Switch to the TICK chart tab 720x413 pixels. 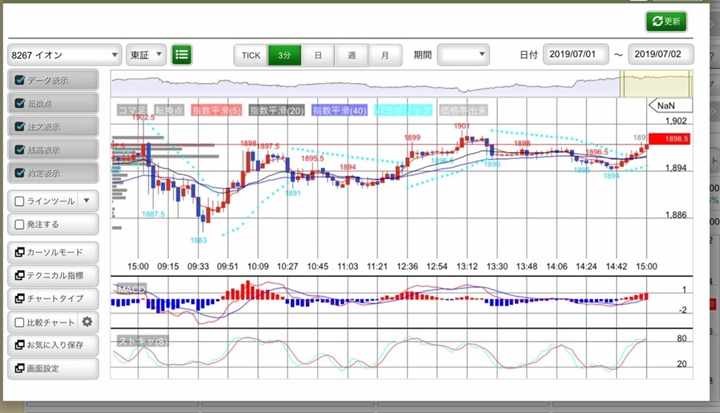(x=251, y=55)
